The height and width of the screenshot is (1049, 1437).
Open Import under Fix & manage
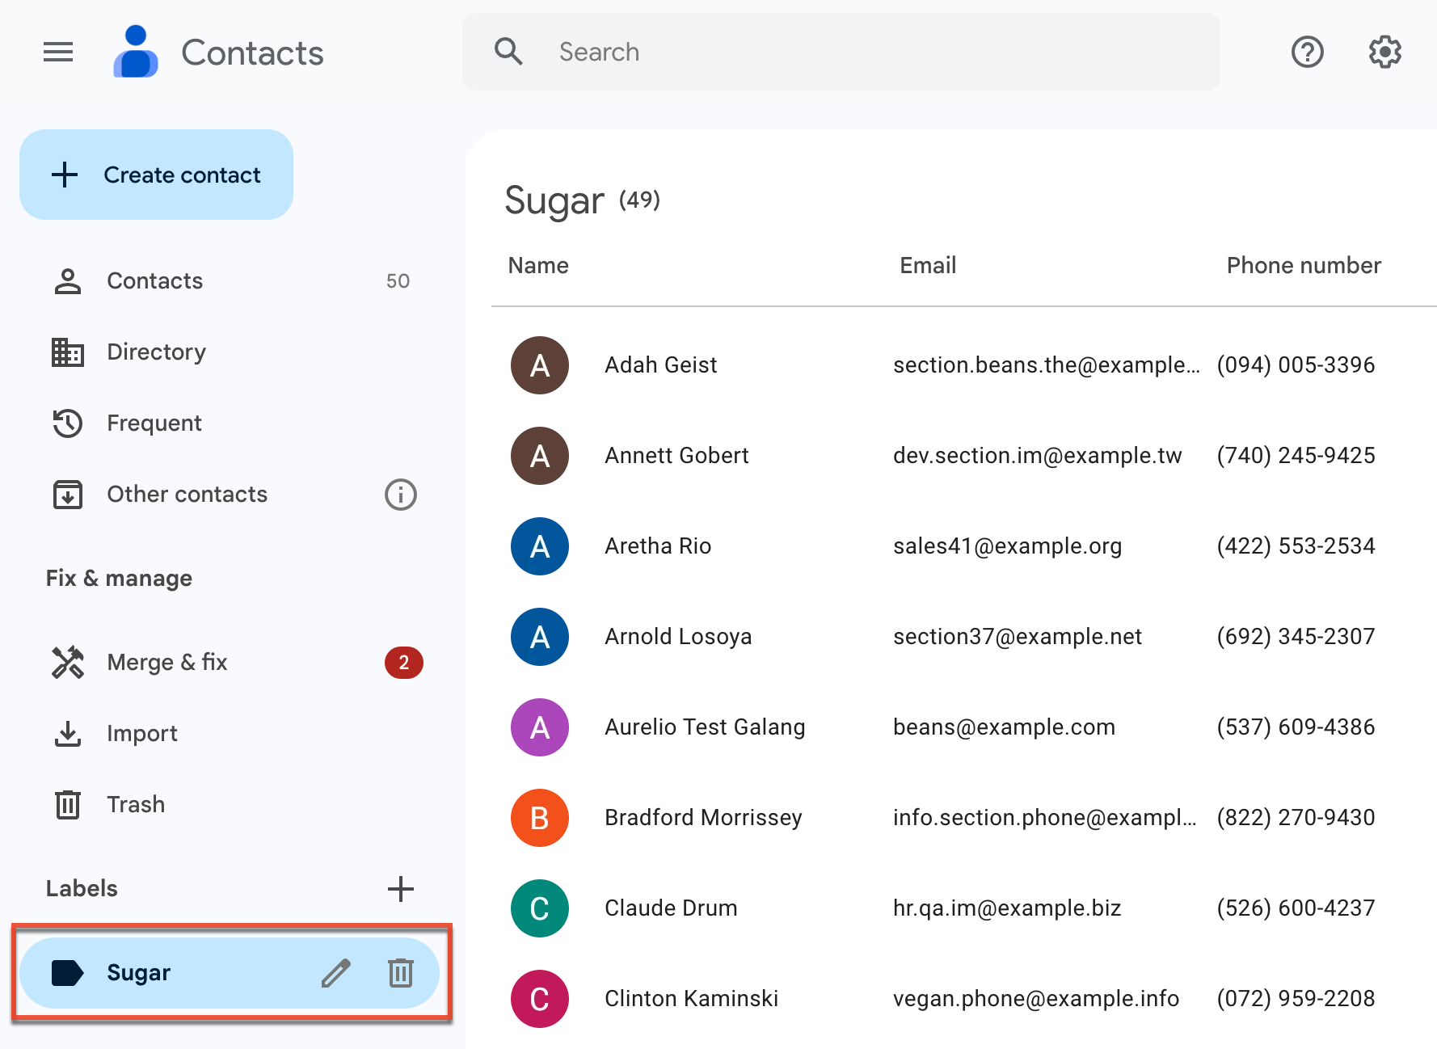(142, 733)
